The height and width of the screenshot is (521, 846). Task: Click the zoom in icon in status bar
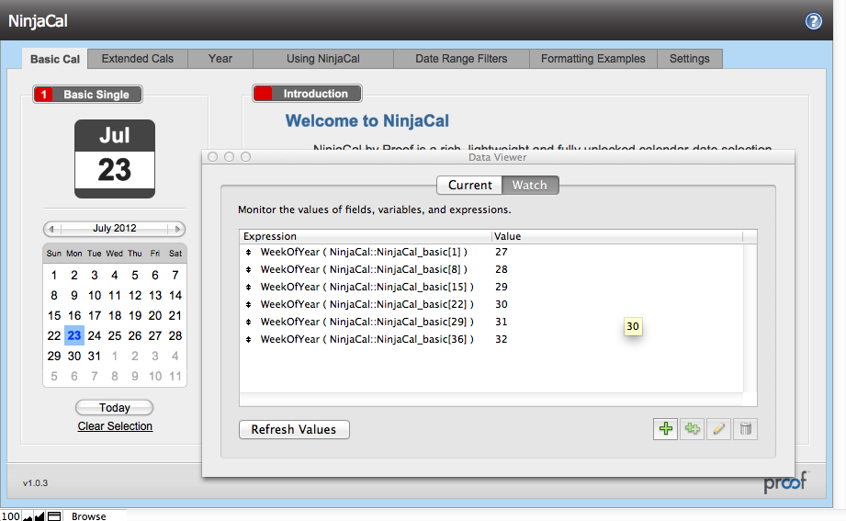tap(39, 516)
